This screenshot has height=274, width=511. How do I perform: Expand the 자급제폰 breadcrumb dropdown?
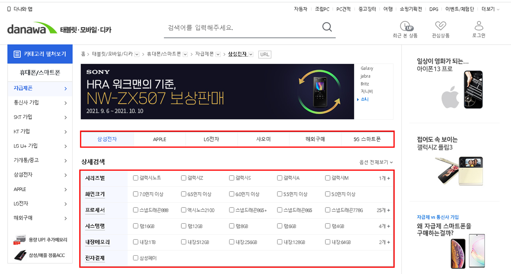click(218, 54)
